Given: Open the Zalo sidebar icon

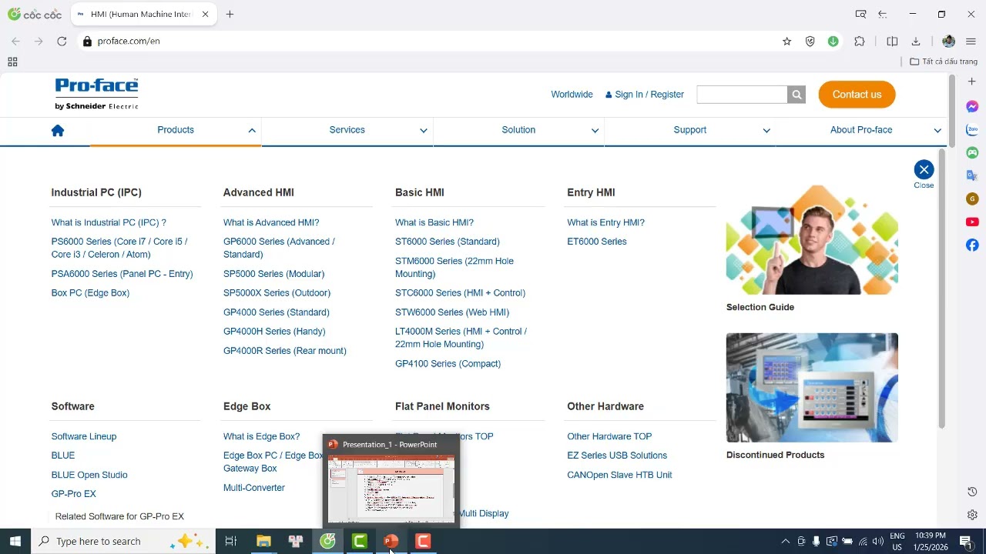Looking at the screenshot, I should coord(972,130).
